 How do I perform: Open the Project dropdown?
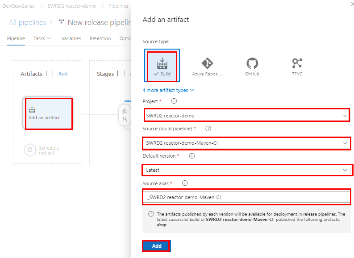coord(246,116)
